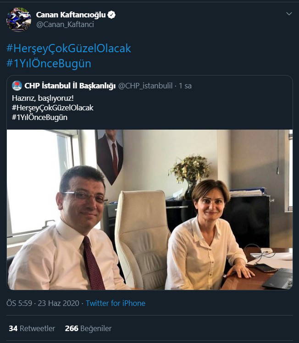Click the motorcycle profile avatar
This screenshot has height=343, width=299.
(19, 19)
